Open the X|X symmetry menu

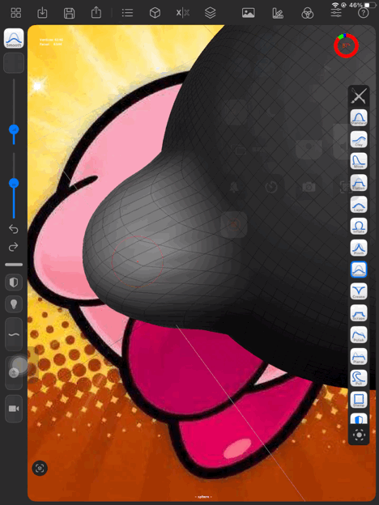pyautogui.click(x=183, y=13)
